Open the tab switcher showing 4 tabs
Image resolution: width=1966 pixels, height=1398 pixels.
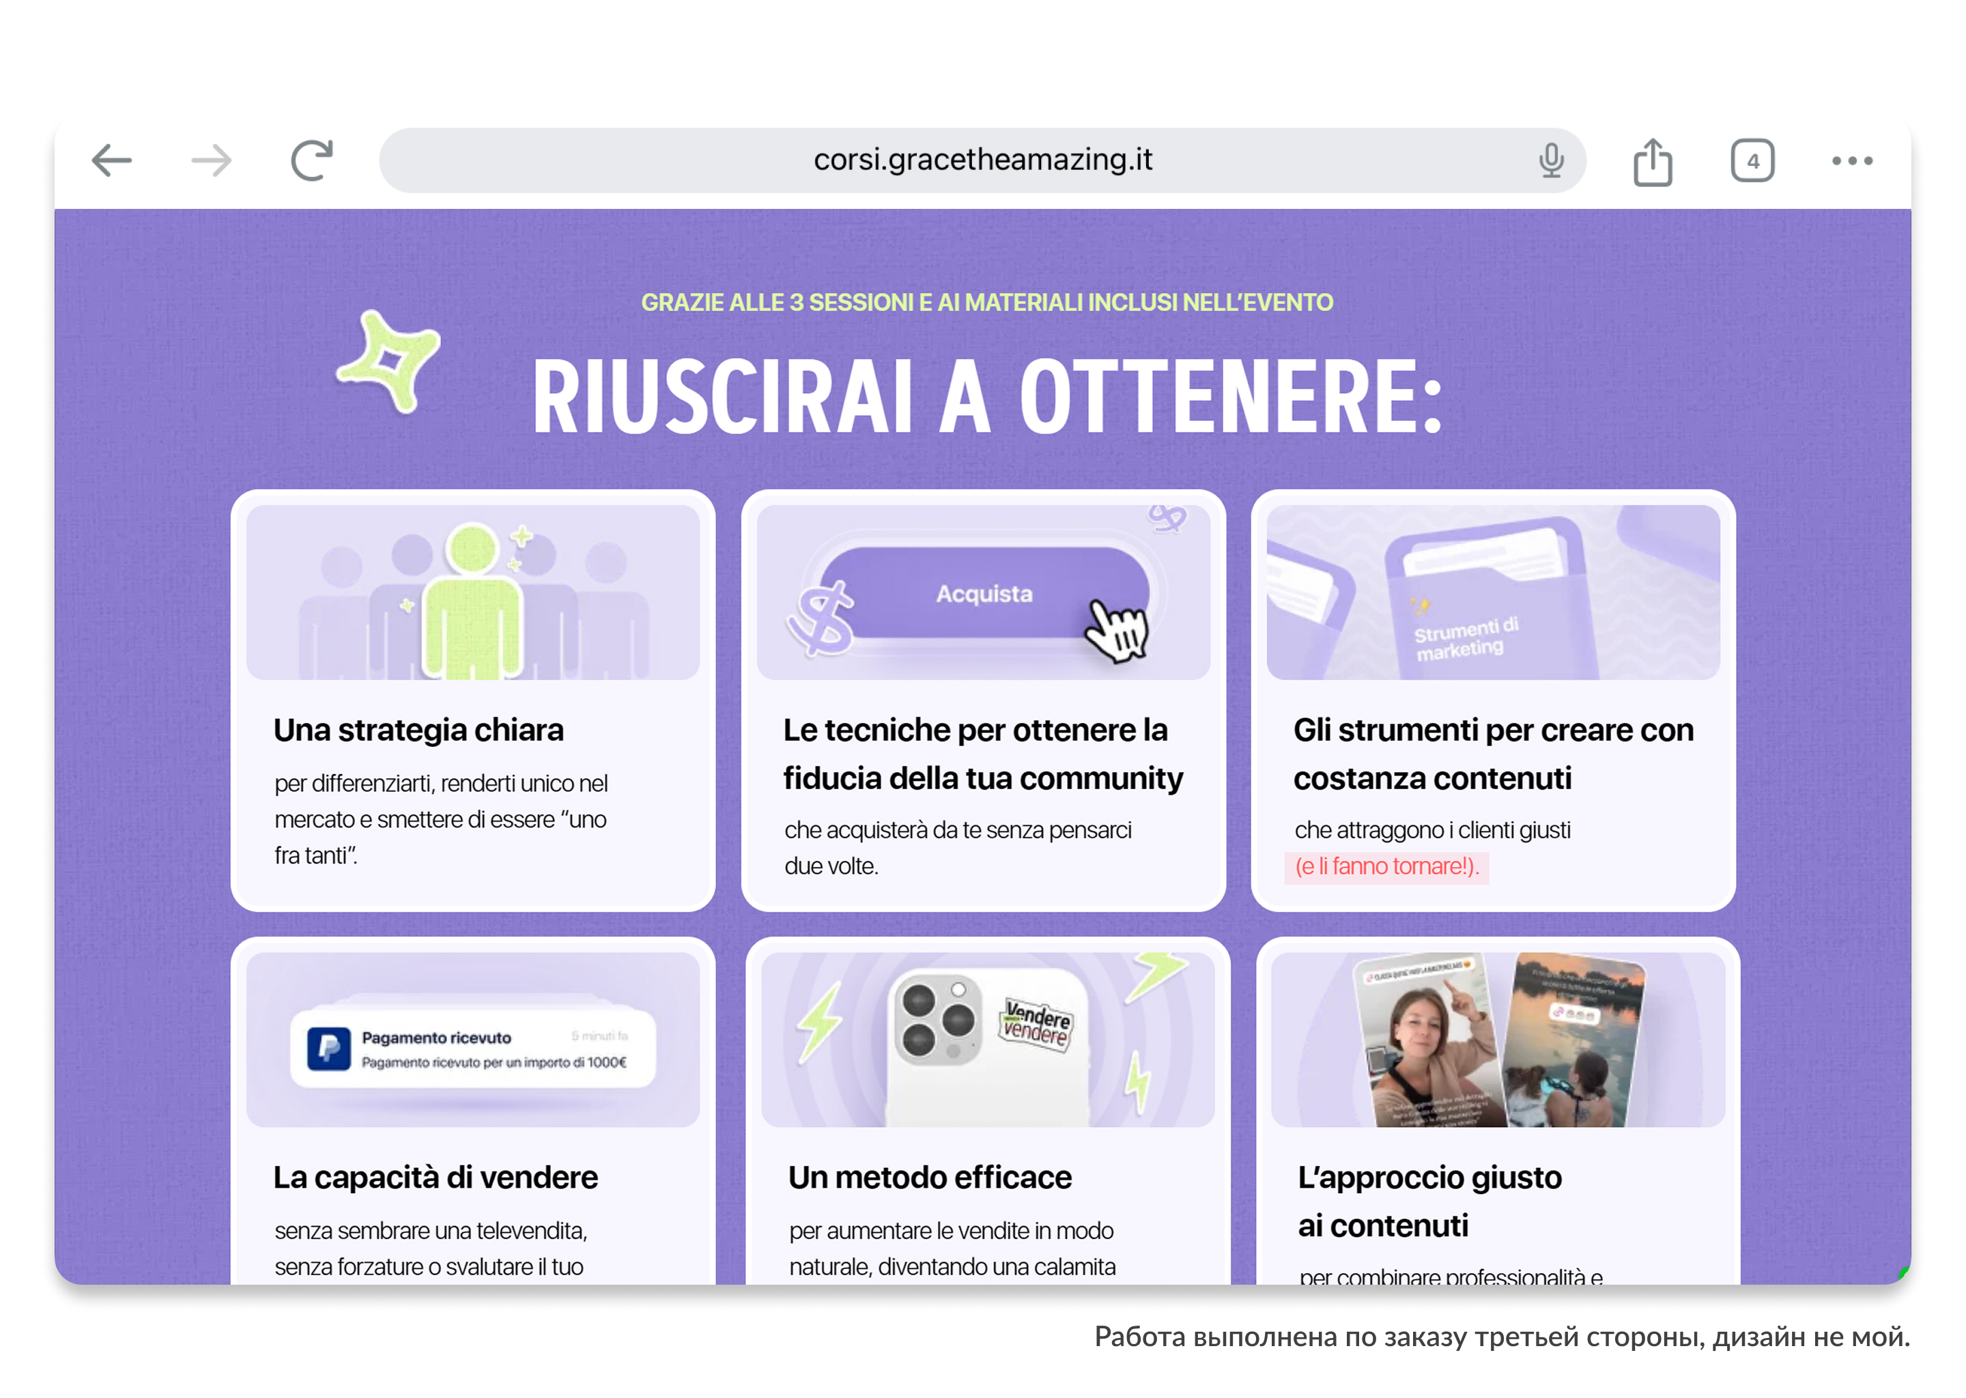coord(1752,161)
